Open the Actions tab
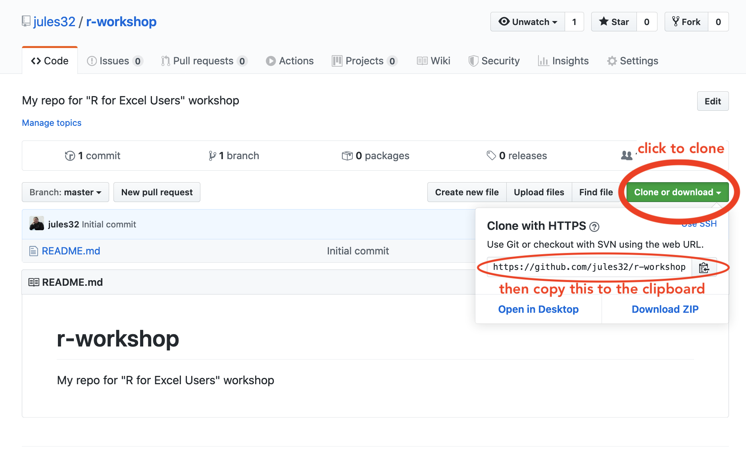The image size is (746, 462). [290, 61]
